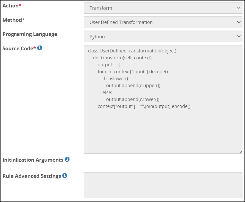Click the Initialization Arguments info icon
This screenshot has width=245, height=202.
(x=67, y=160)
